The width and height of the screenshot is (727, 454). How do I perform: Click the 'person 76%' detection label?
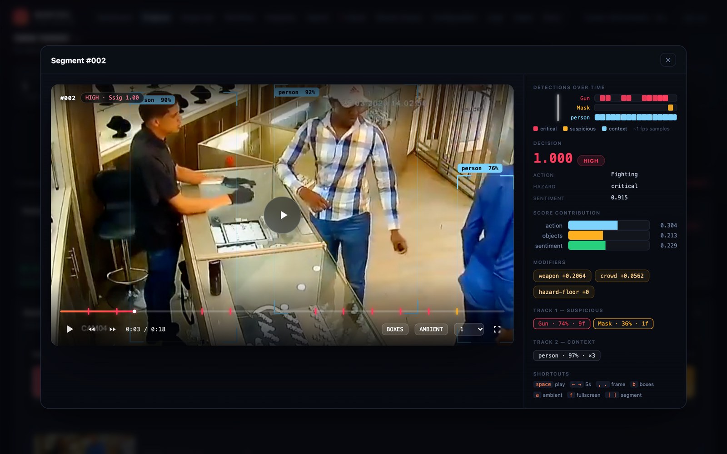[480, 168]
